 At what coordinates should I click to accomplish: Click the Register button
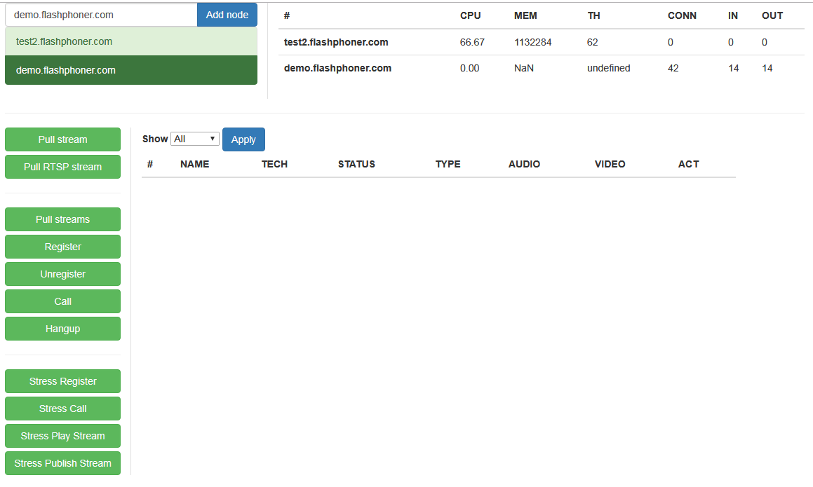[62, 247]
